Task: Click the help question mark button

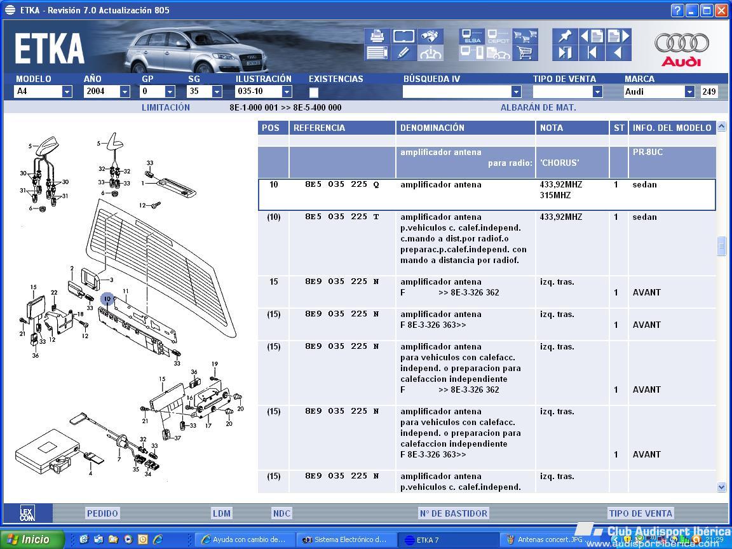Action: pyautogui.click(x=677, y=10)
